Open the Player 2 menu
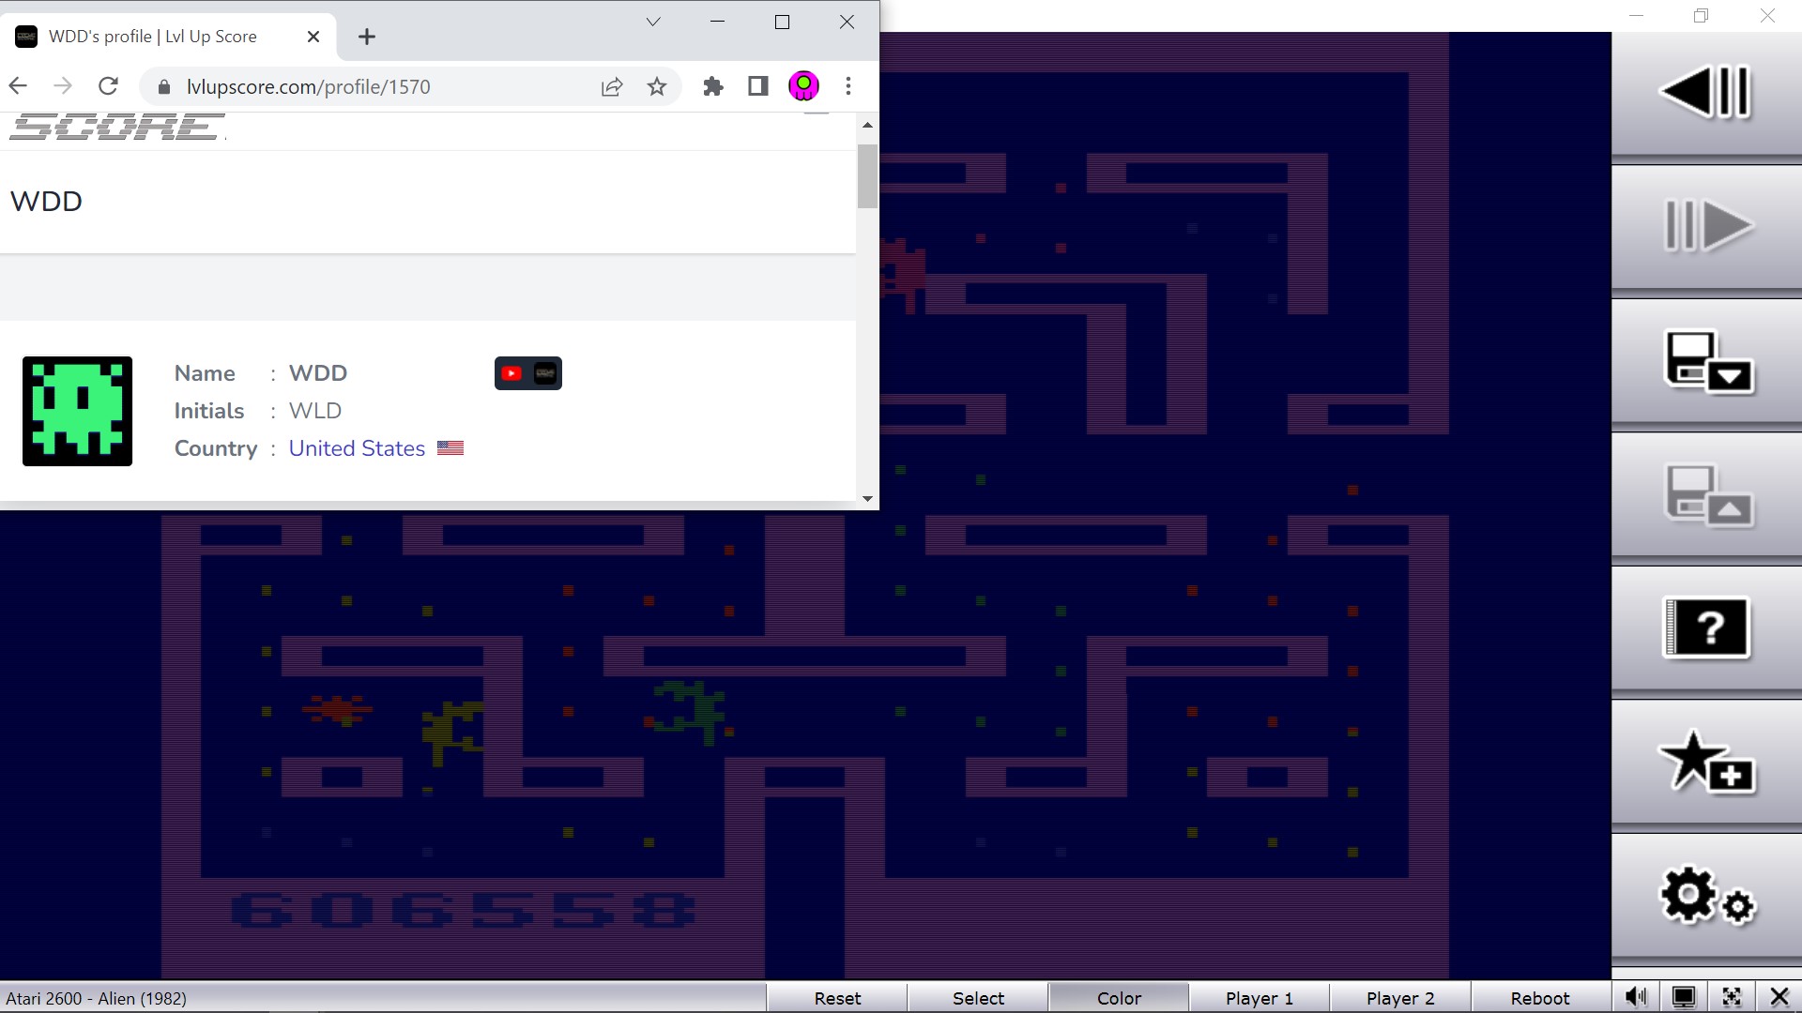1802x1013 pixels. click(1399, 998)
